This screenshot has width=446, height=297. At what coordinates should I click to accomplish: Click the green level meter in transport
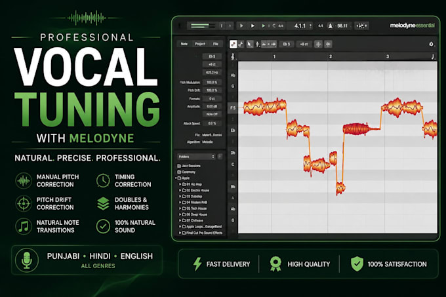[x=203, y=26]
